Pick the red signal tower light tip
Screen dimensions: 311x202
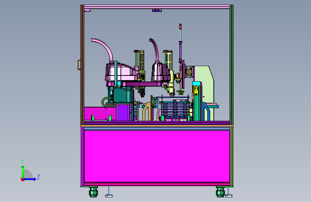(180, 27)
